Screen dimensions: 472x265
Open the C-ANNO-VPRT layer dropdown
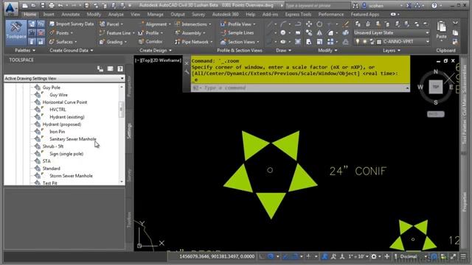click(x=428, y=42)
